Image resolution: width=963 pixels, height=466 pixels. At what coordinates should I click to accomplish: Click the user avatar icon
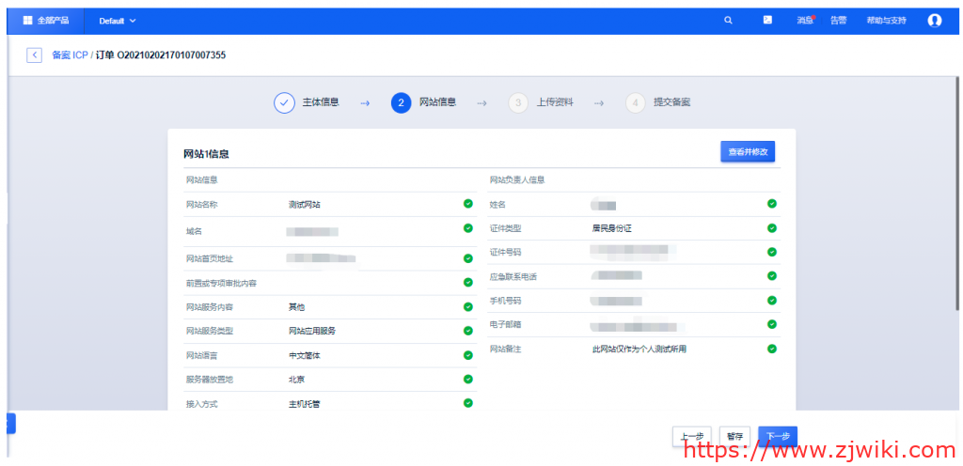tap(934, 21)
